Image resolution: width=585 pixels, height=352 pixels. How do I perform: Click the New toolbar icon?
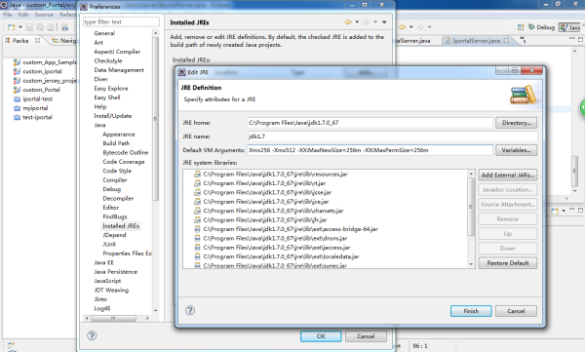(12, 27)
